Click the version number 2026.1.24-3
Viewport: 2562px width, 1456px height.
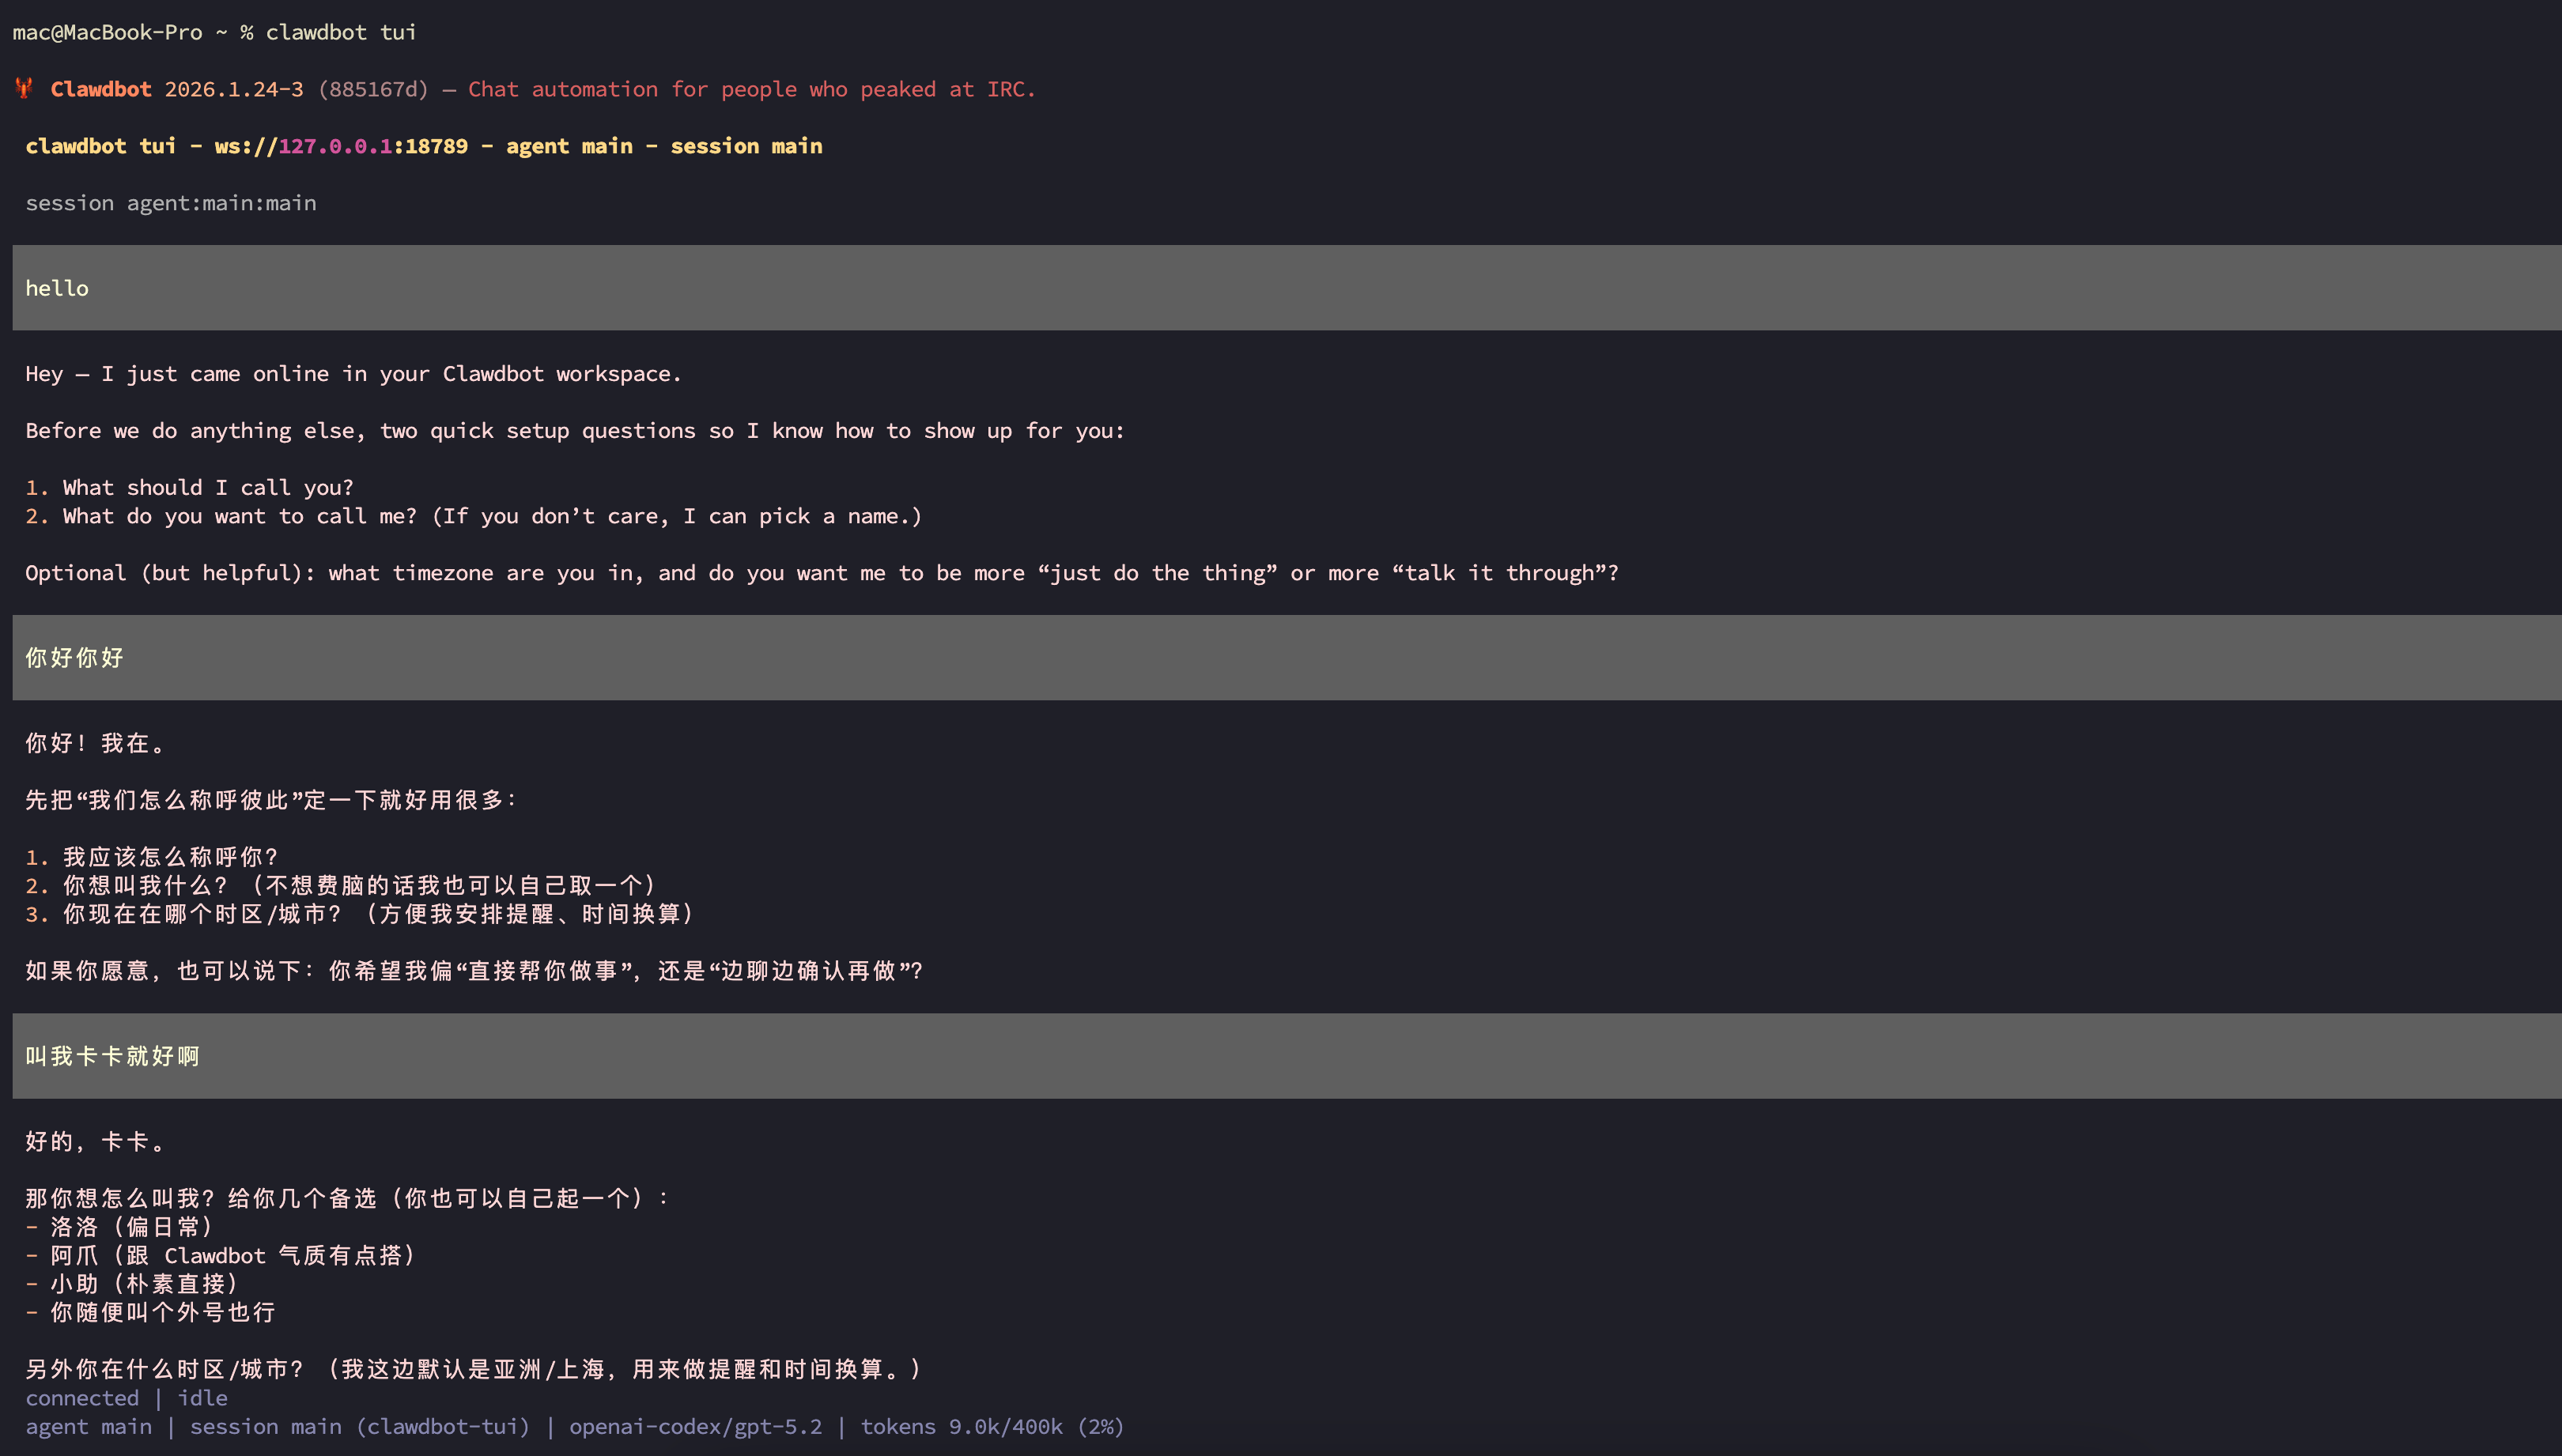point(233,89)
